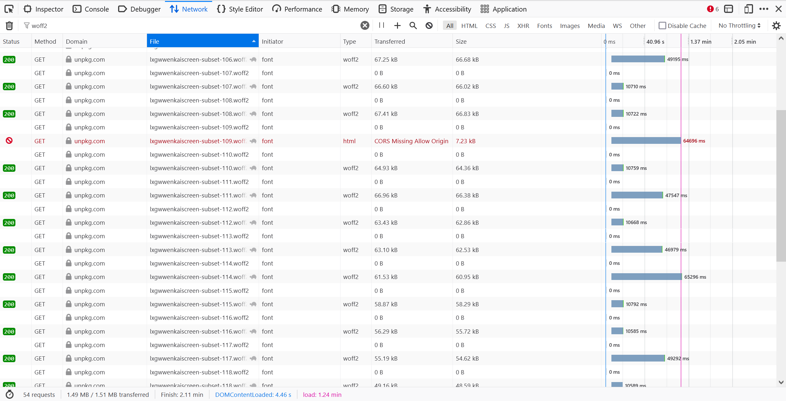
Task: Activate the element picker tool
Action: pyautogui.click(x=9, y=9)
